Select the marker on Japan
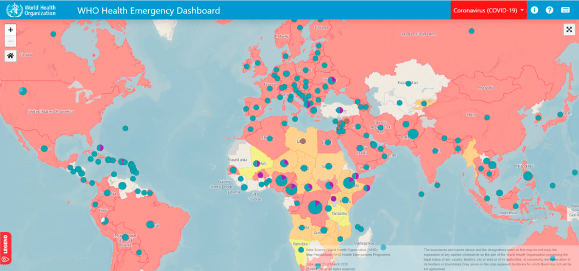The height and width of the screenshot is (271, 579). [560, 114]
